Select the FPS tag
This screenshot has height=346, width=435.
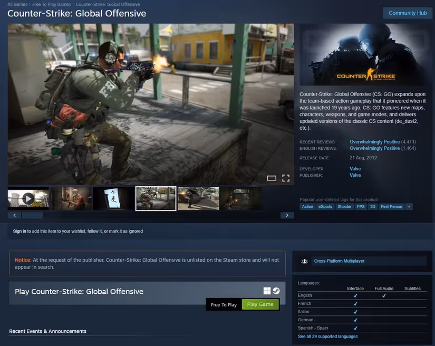click(361, 207)
